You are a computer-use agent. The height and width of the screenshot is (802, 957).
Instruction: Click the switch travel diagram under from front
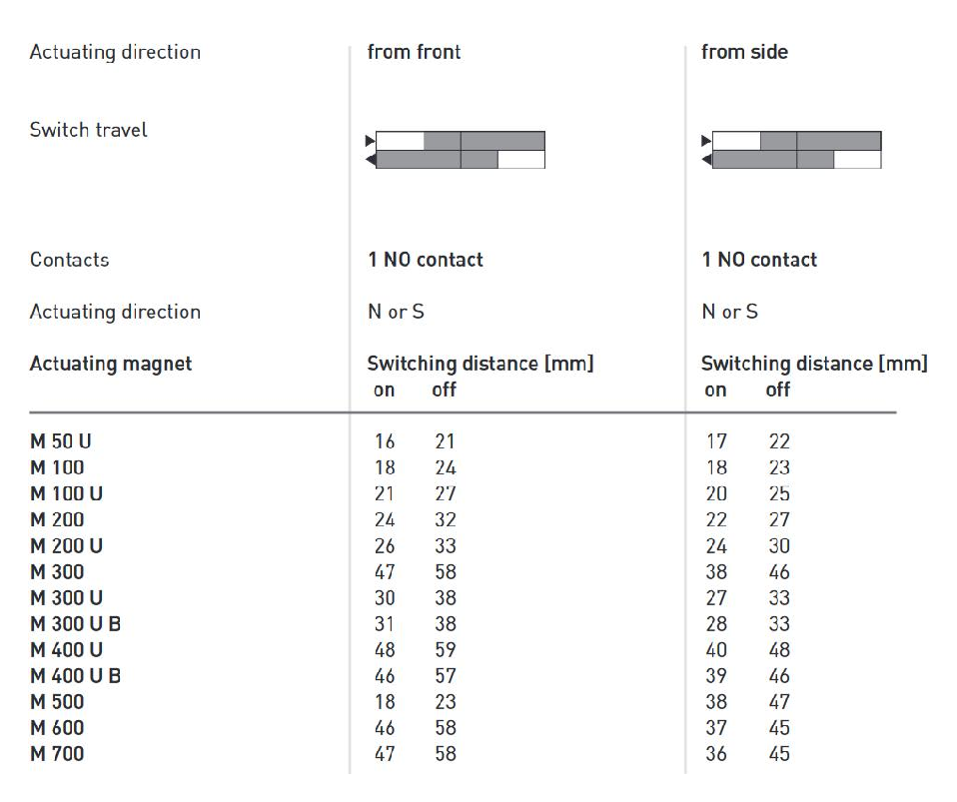point(458,150)
